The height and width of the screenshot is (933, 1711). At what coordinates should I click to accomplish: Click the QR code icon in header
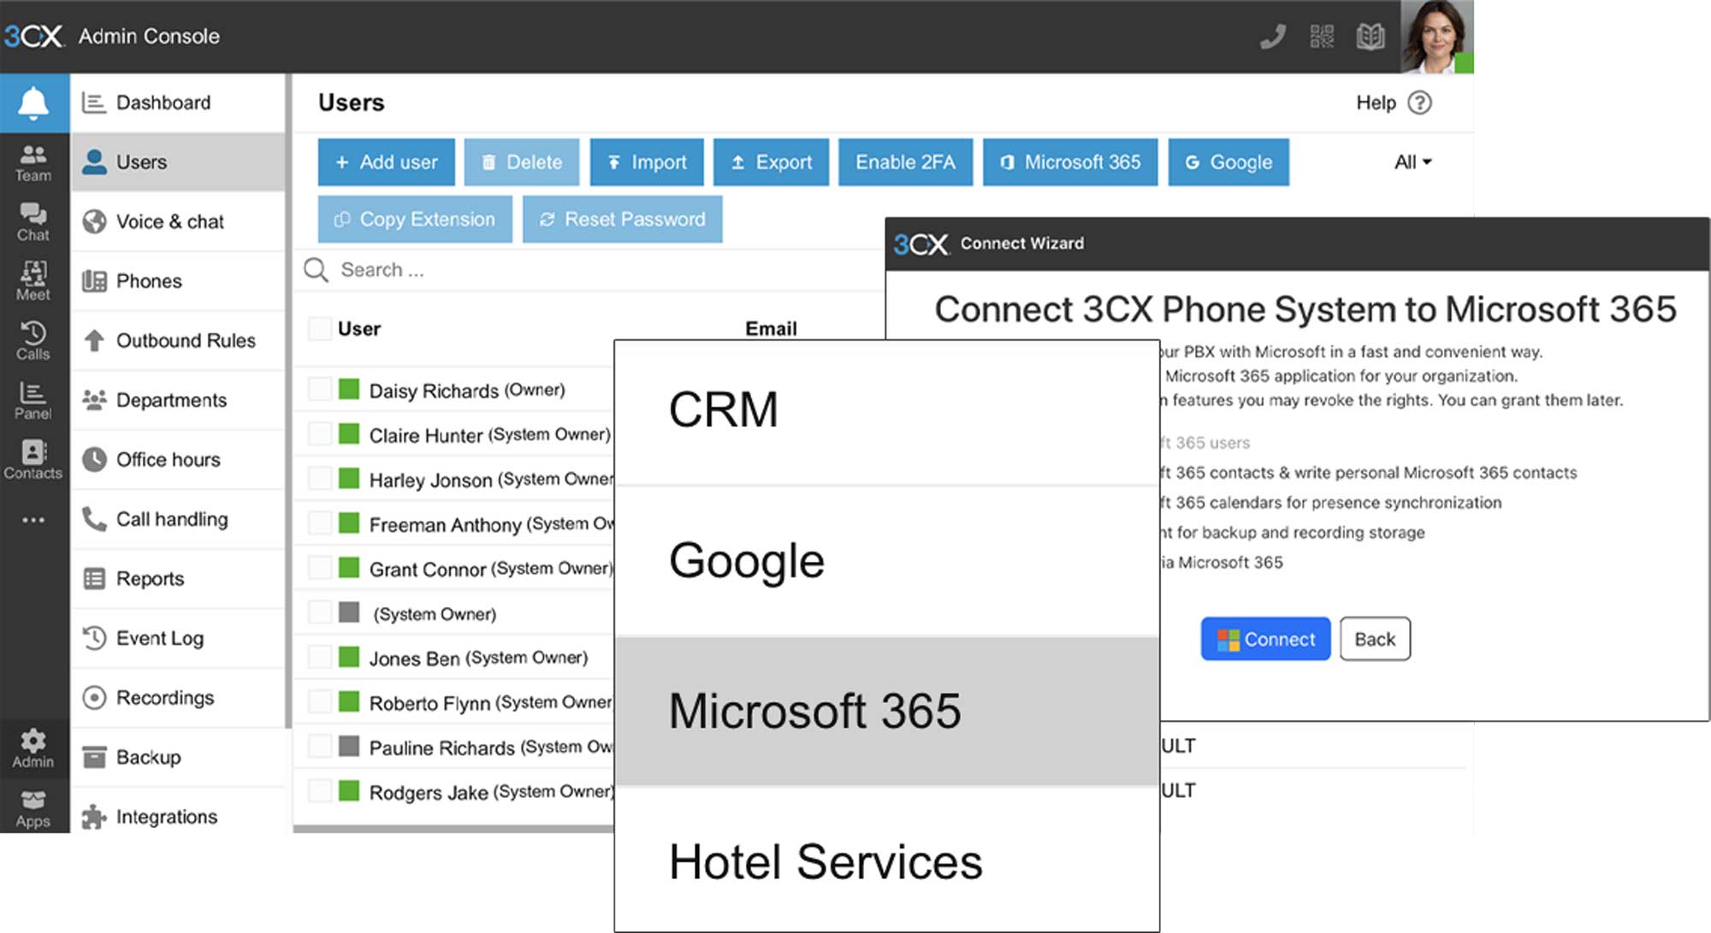(x=1322, y=37)
